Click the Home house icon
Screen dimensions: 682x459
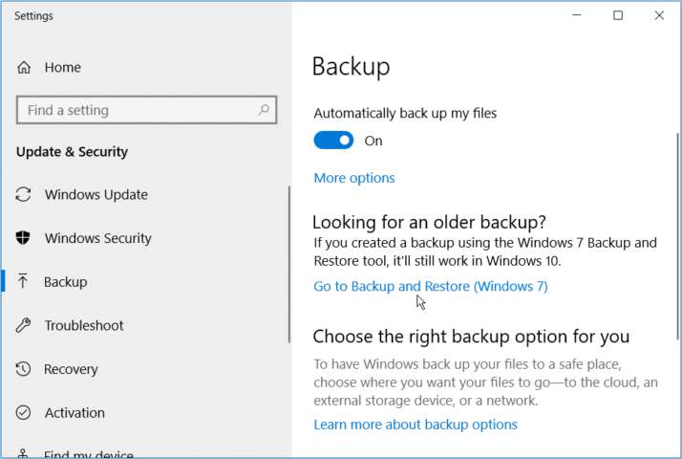[x=24, y=68]
